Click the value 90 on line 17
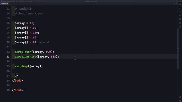The height and width of the screenshot is (102, 182). [x=34, y=28]
